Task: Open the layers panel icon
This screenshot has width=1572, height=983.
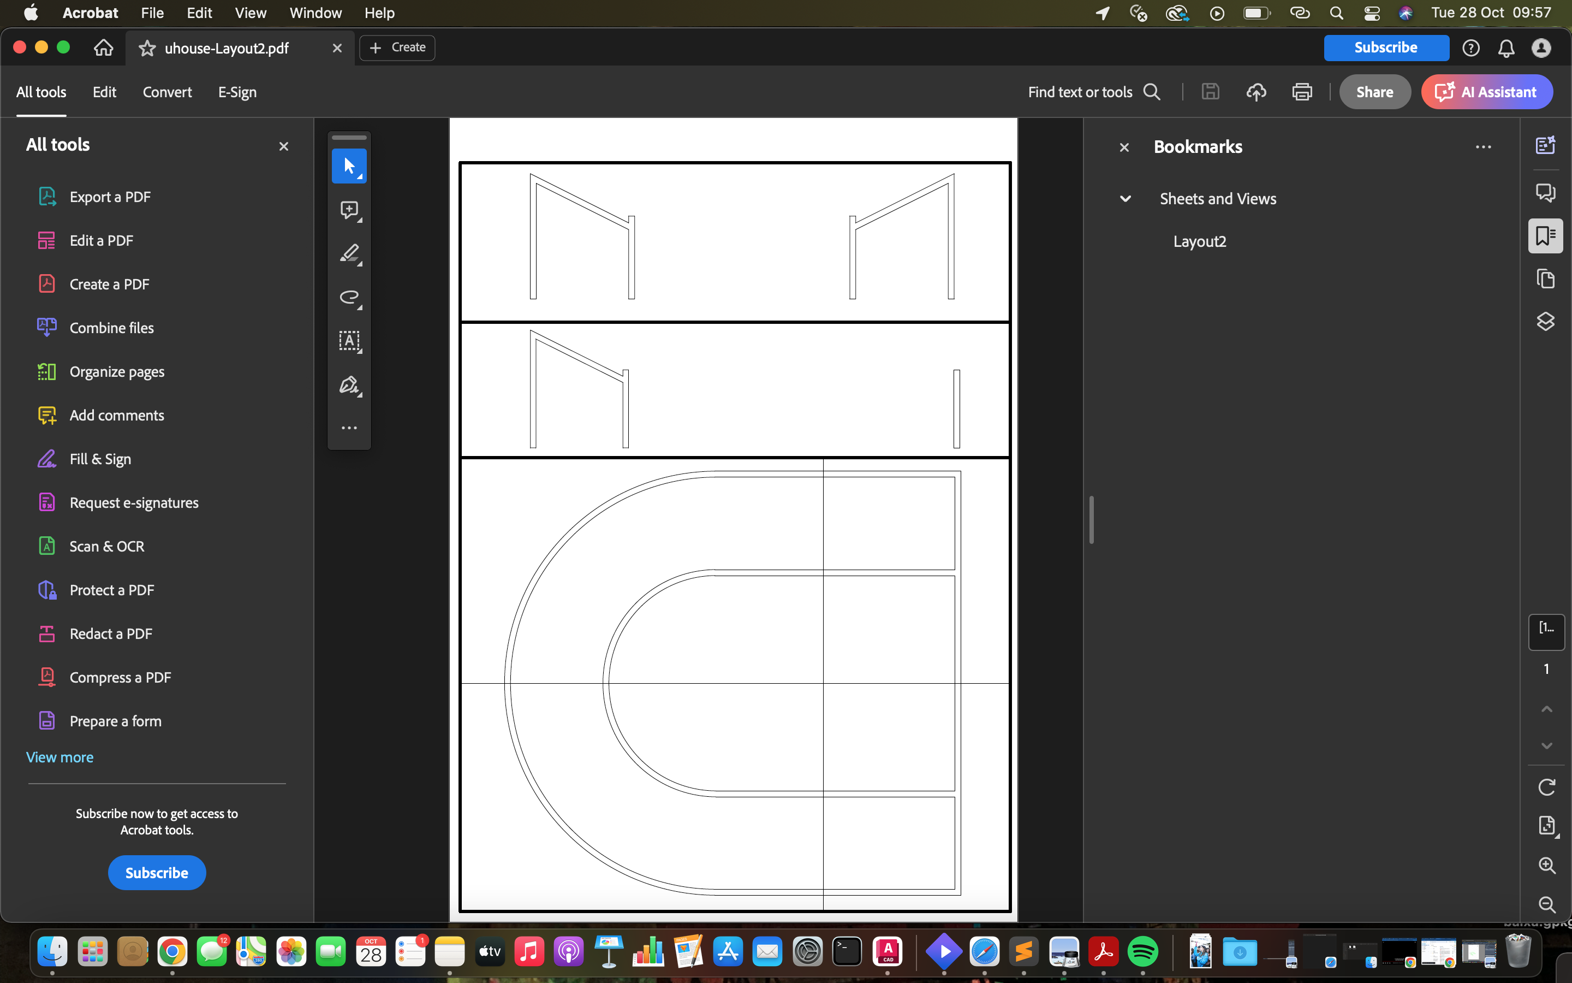Action: (x=1545, y=322)
